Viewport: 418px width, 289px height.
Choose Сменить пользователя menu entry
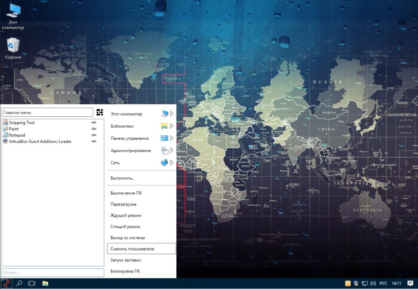[141, 249]
